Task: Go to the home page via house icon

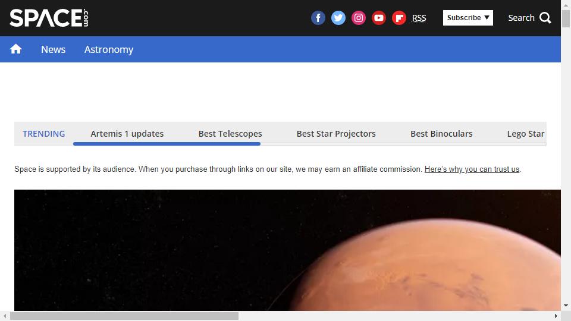Action: click(x=15, y=49)
